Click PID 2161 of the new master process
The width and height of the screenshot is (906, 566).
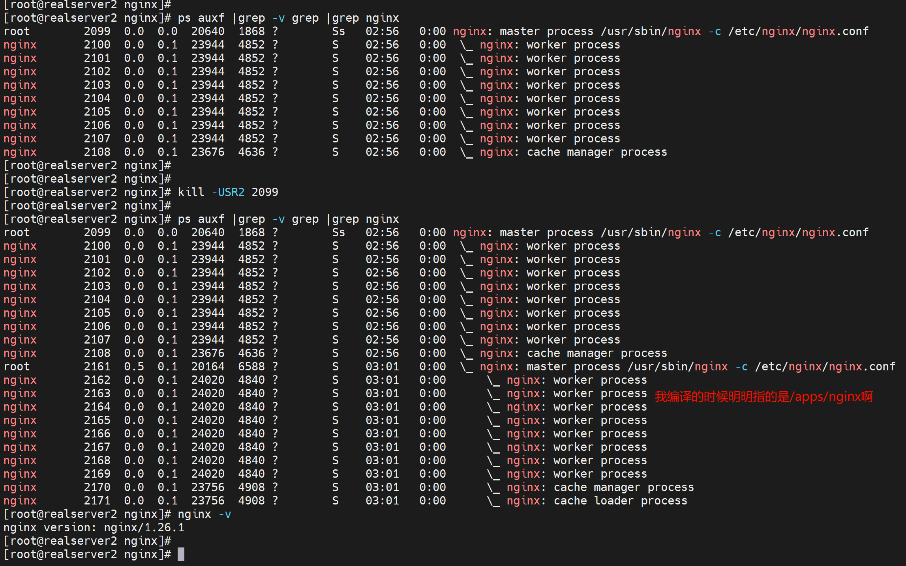point(97,366)
